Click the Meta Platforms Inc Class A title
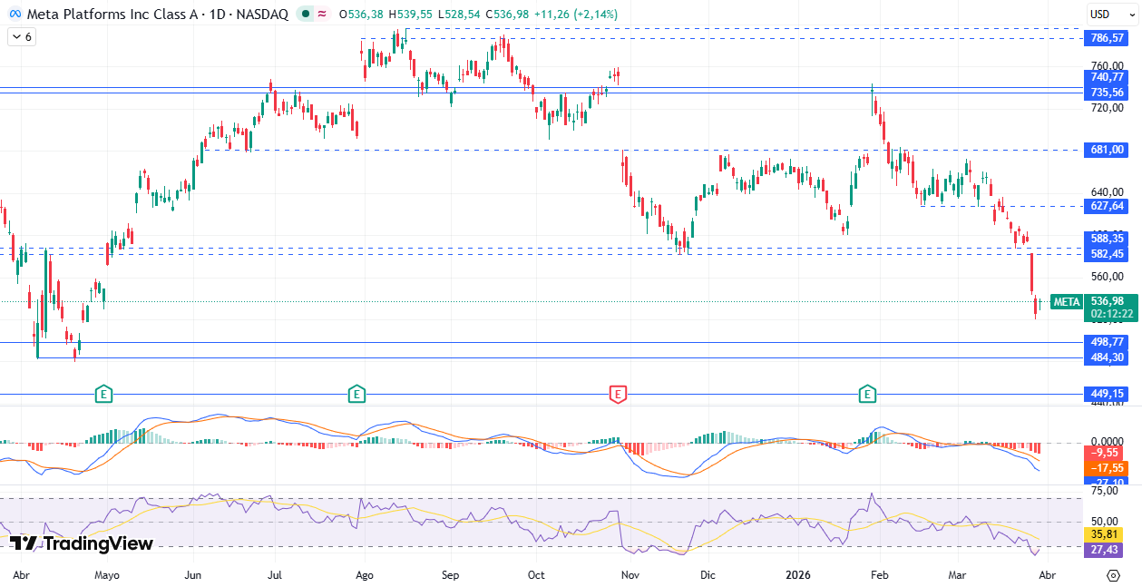This screenshot has height=587, width=1142. coord(103,15)
